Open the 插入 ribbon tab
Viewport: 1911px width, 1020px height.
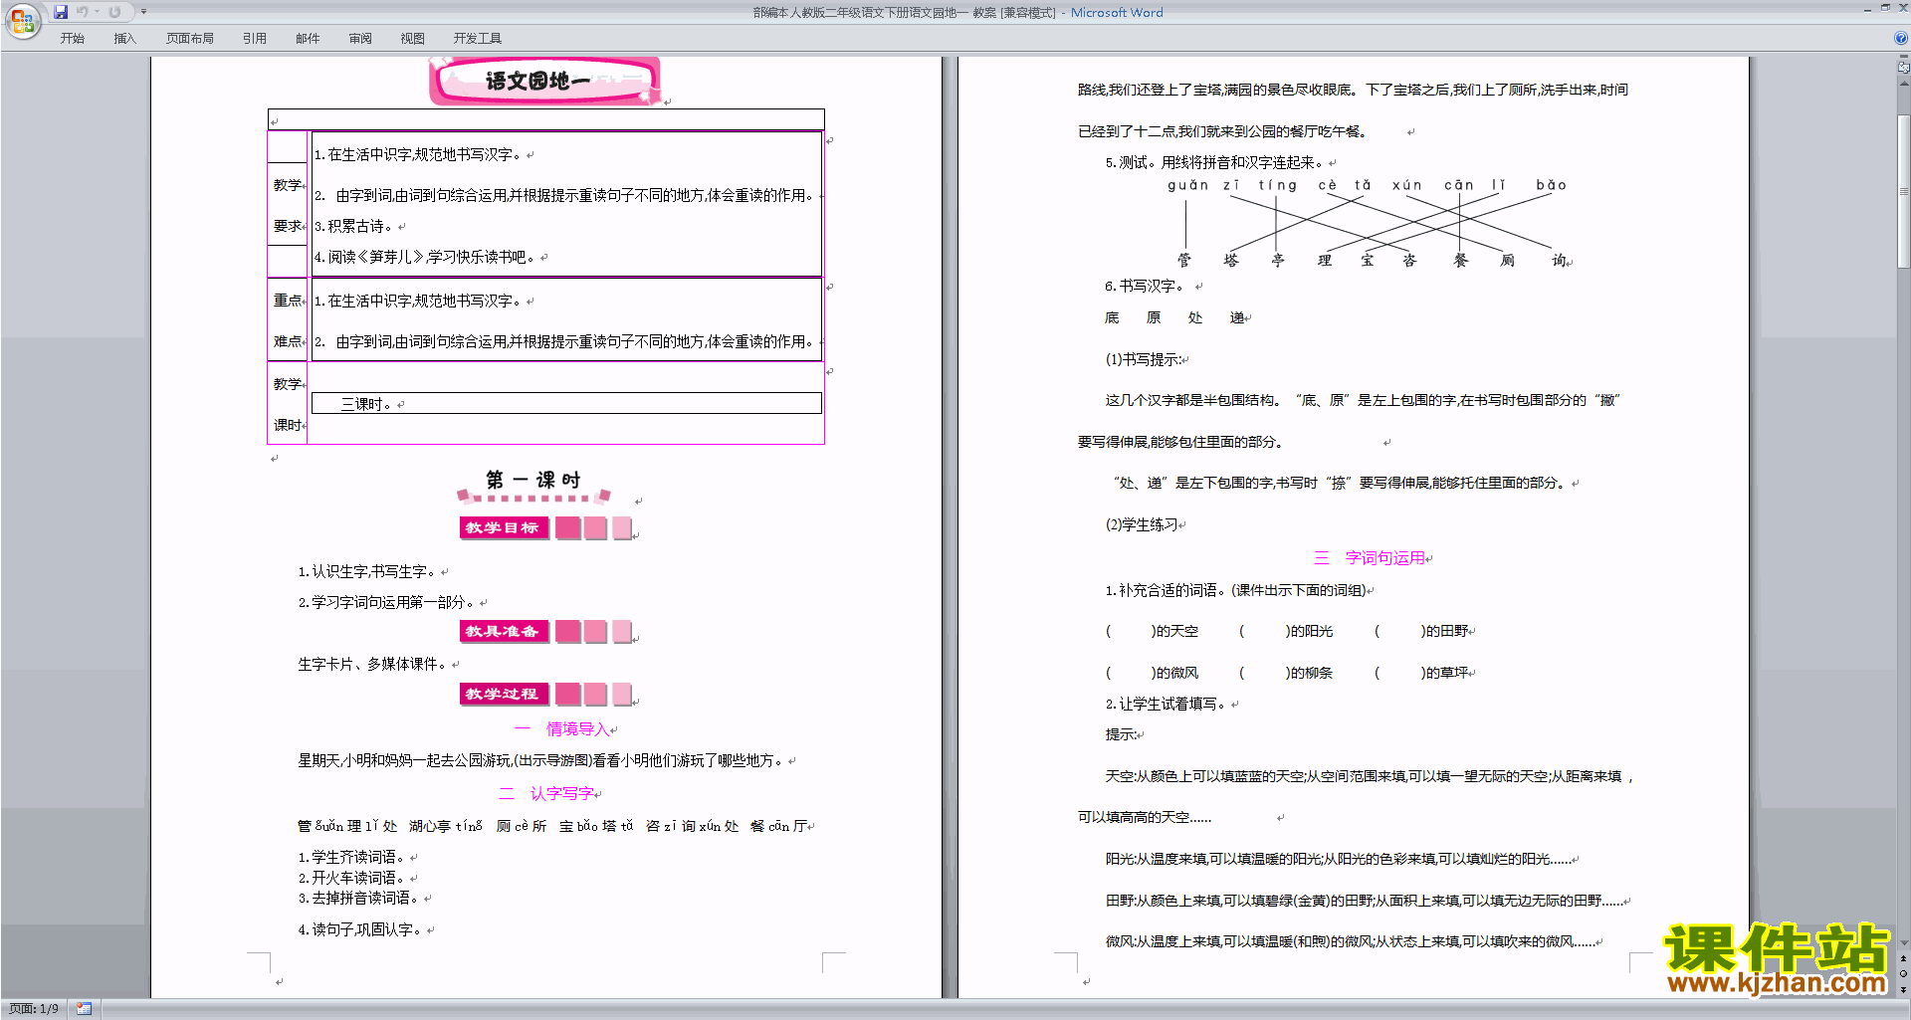pos(124,39)
